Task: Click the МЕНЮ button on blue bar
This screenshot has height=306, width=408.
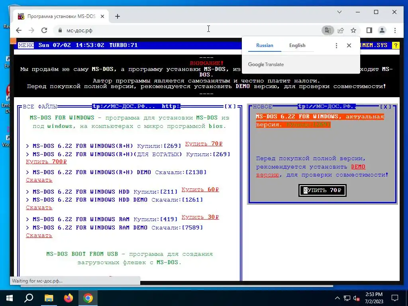Action: (x=26, y=45)
